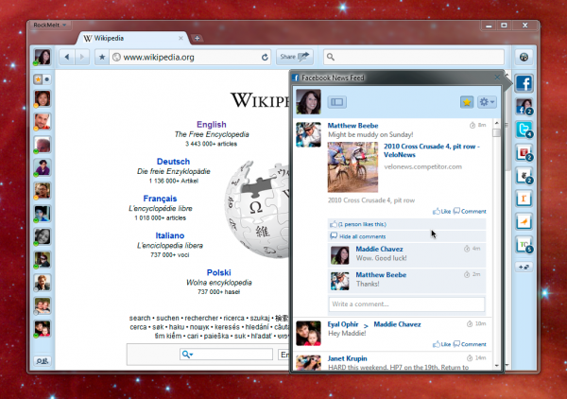
Task: Open the red feed app showing 2 updates
Action: tap(524, 152)
